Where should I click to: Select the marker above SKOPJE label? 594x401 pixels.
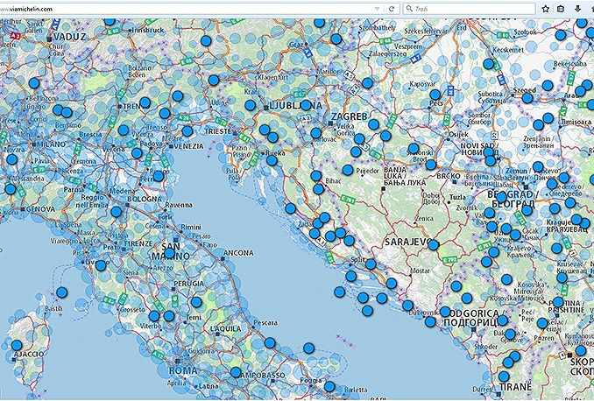tap(580, 350)
